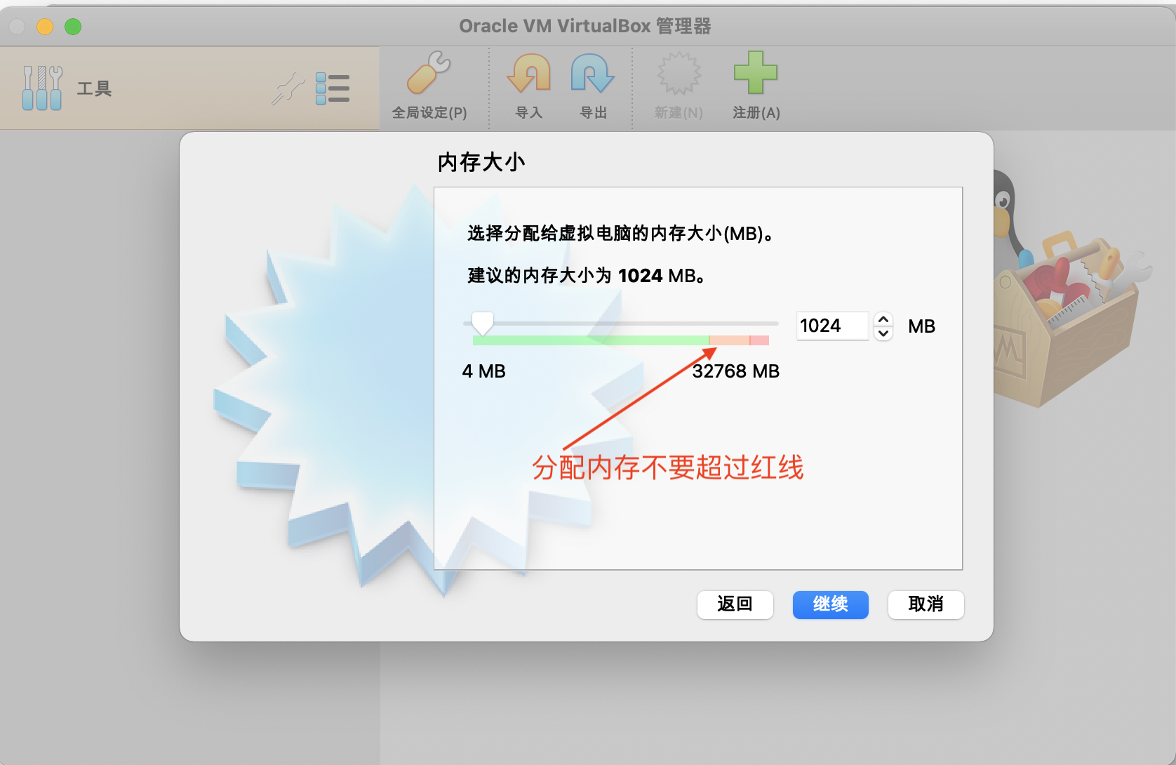
Task: Click the yellow minimize window button
Action: (45, 25)
